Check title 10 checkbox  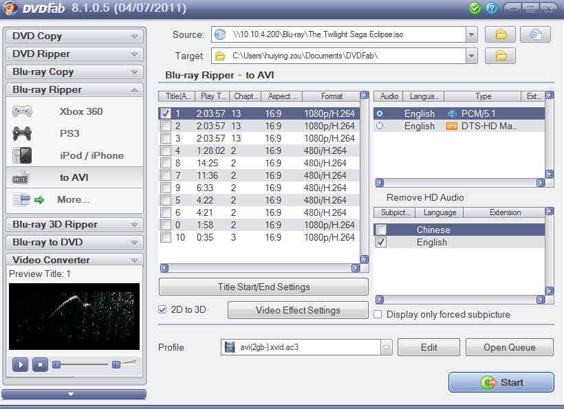pyautogui.click(x=166, y=237)
